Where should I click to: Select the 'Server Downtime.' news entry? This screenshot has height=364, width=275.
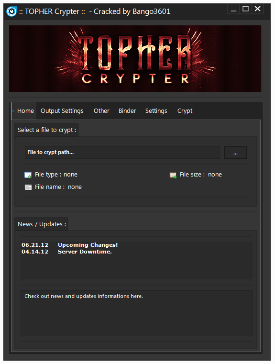[x=85, y=252]
